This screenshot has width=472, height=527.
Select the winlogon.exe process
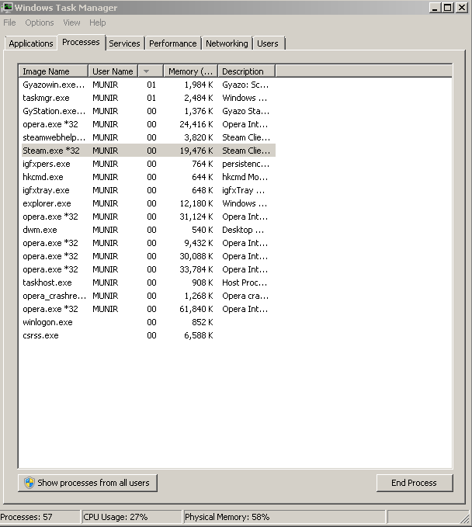click(x=148, y=322)
